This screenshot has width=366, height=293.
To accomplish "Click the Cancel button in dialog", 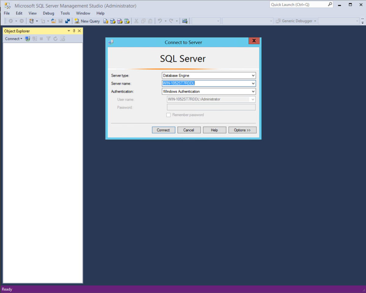I will [x=189, y=130].
